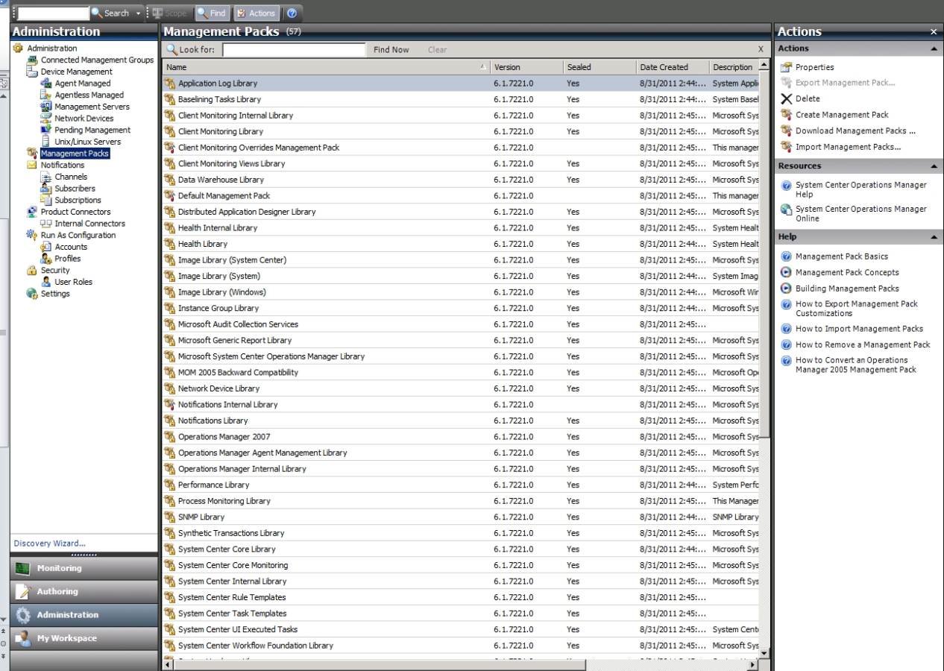Viewport: 944px width, 671px height.
Task: Open Pending Management icon
Action: click(46, 130)
